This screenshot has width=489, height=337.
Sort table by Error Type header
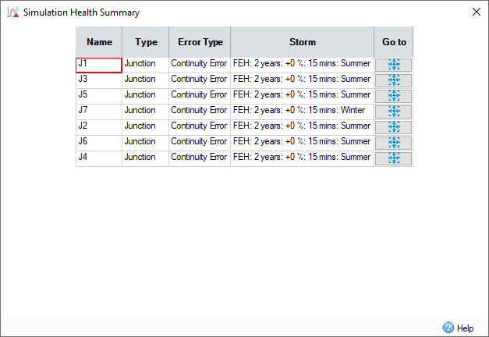tap(200, 42)
